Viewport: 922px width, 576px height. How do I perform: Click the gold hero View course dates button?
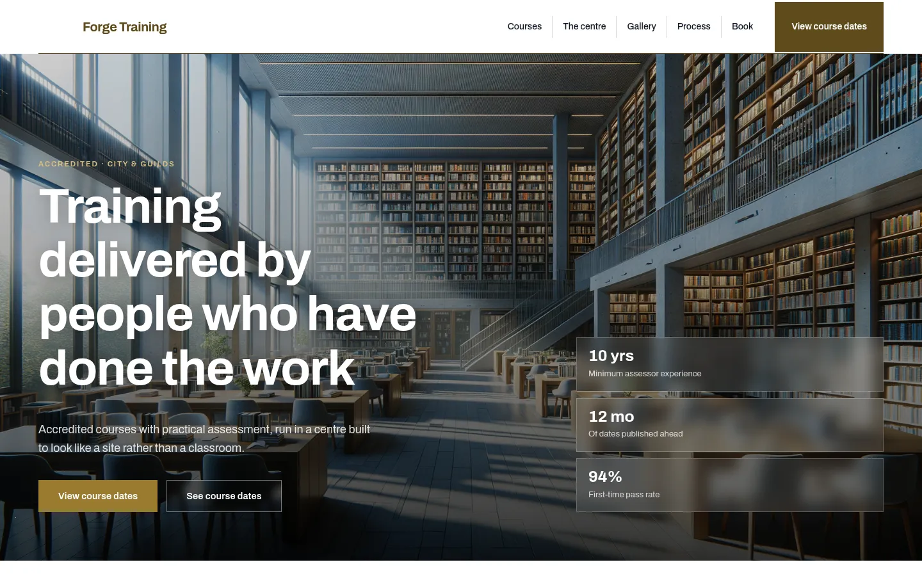[x=98, y=496]
